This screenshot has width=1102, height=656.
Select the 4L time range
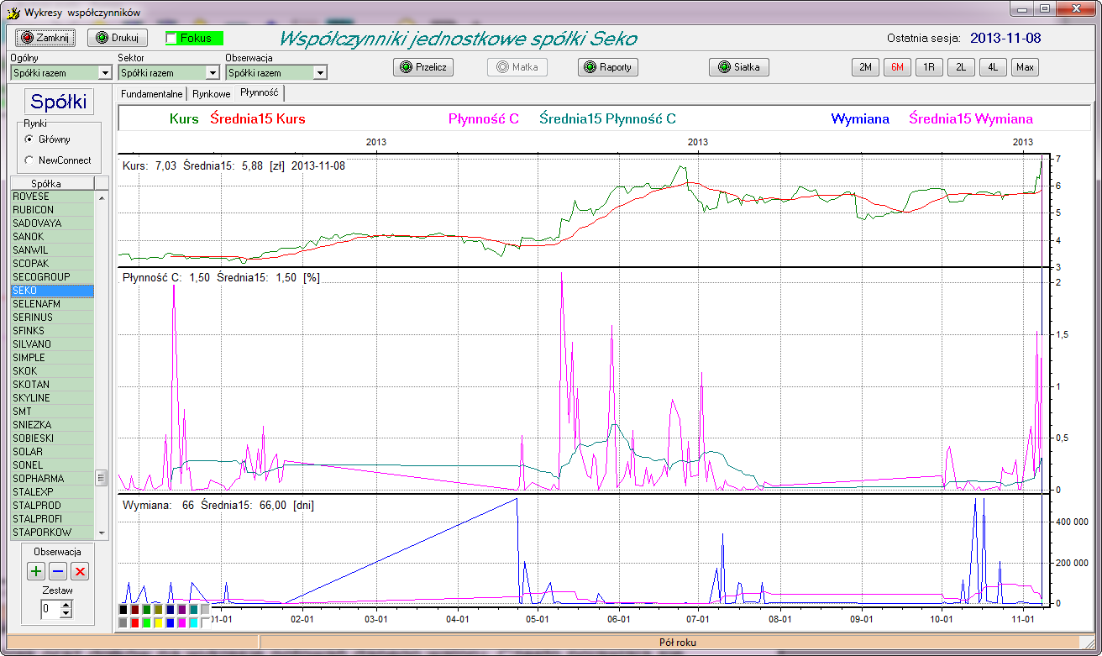pyautogui.click(x=993, y=67)
